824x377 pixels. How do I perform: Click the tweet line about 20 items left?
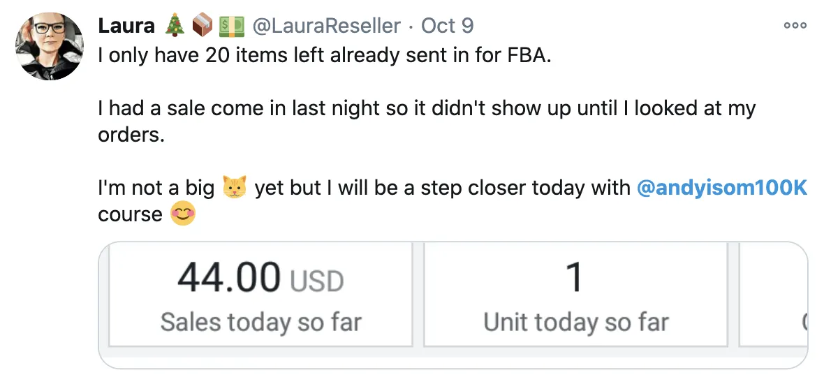tap(325, 56)
